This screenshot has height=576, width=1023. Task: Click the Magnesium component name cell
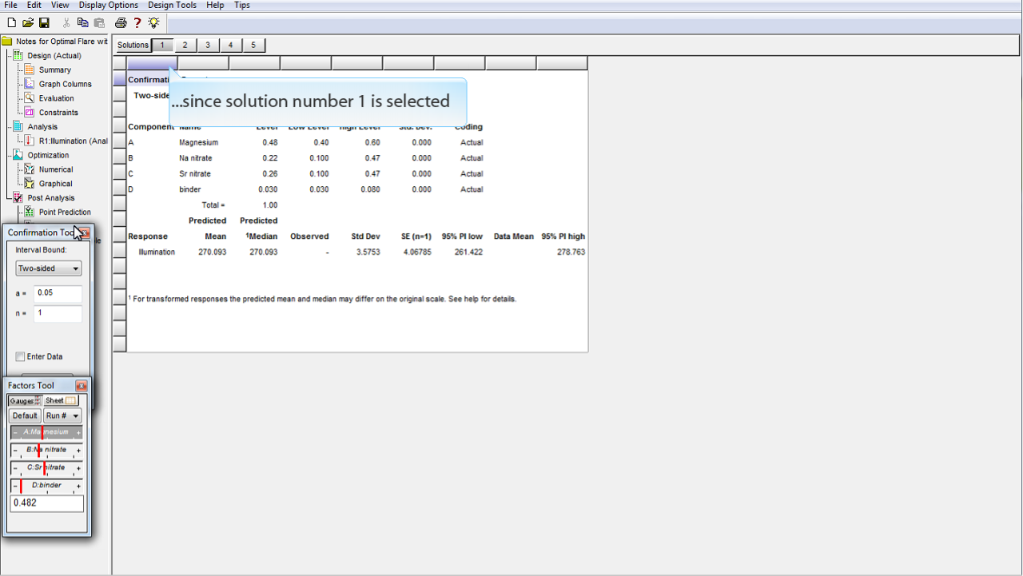point(198,142)
